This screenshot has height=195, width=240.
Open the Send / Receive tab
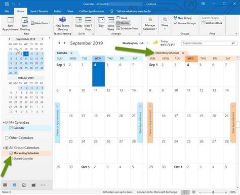pyautogui.click(x=39, y=11)
